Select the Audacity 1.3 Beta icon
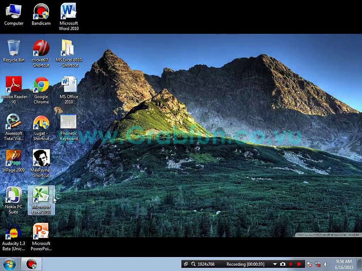The image size is (362, 271). pyautogui.click(x=14, y=238)
